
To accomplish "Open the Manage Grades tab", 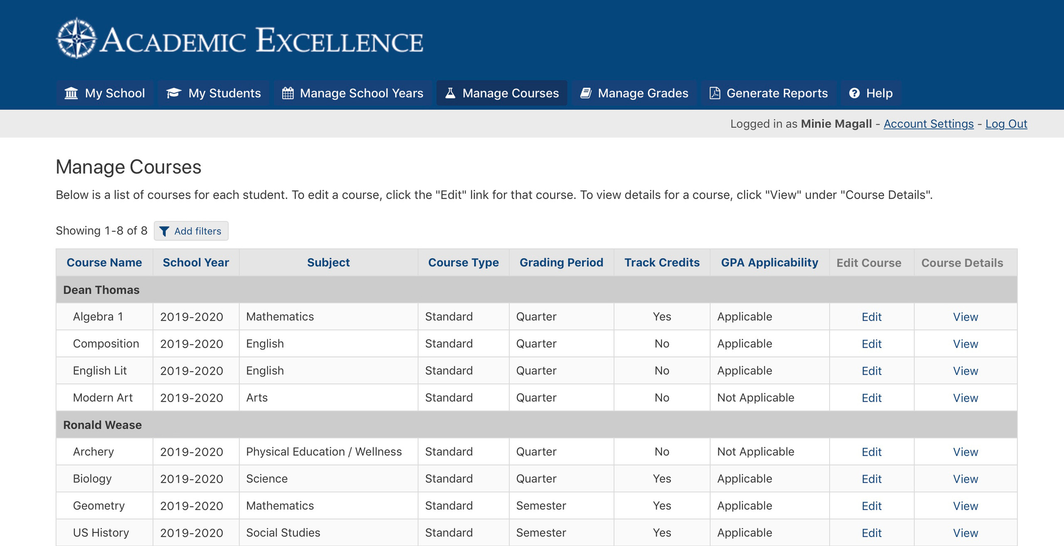I will (x=634, y=93).
